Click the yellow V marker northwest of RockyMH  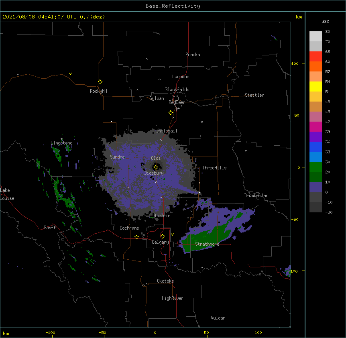70,74
